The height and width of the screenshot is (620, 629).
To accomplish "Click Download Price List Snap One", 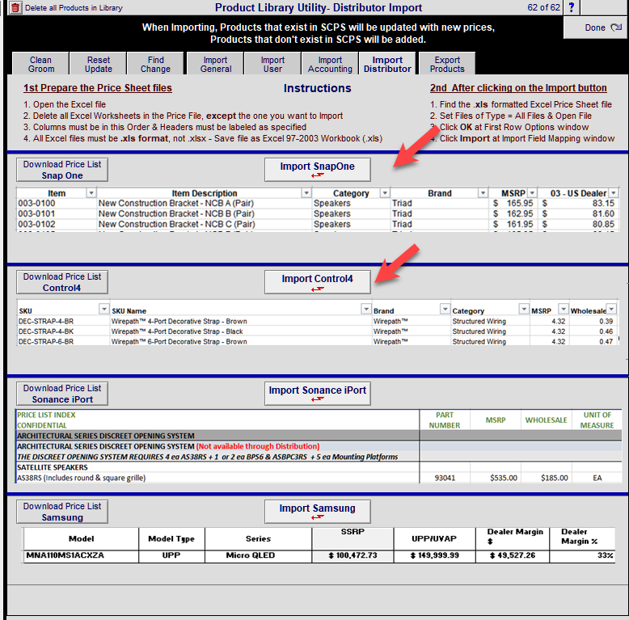I will tap(62, 170).
